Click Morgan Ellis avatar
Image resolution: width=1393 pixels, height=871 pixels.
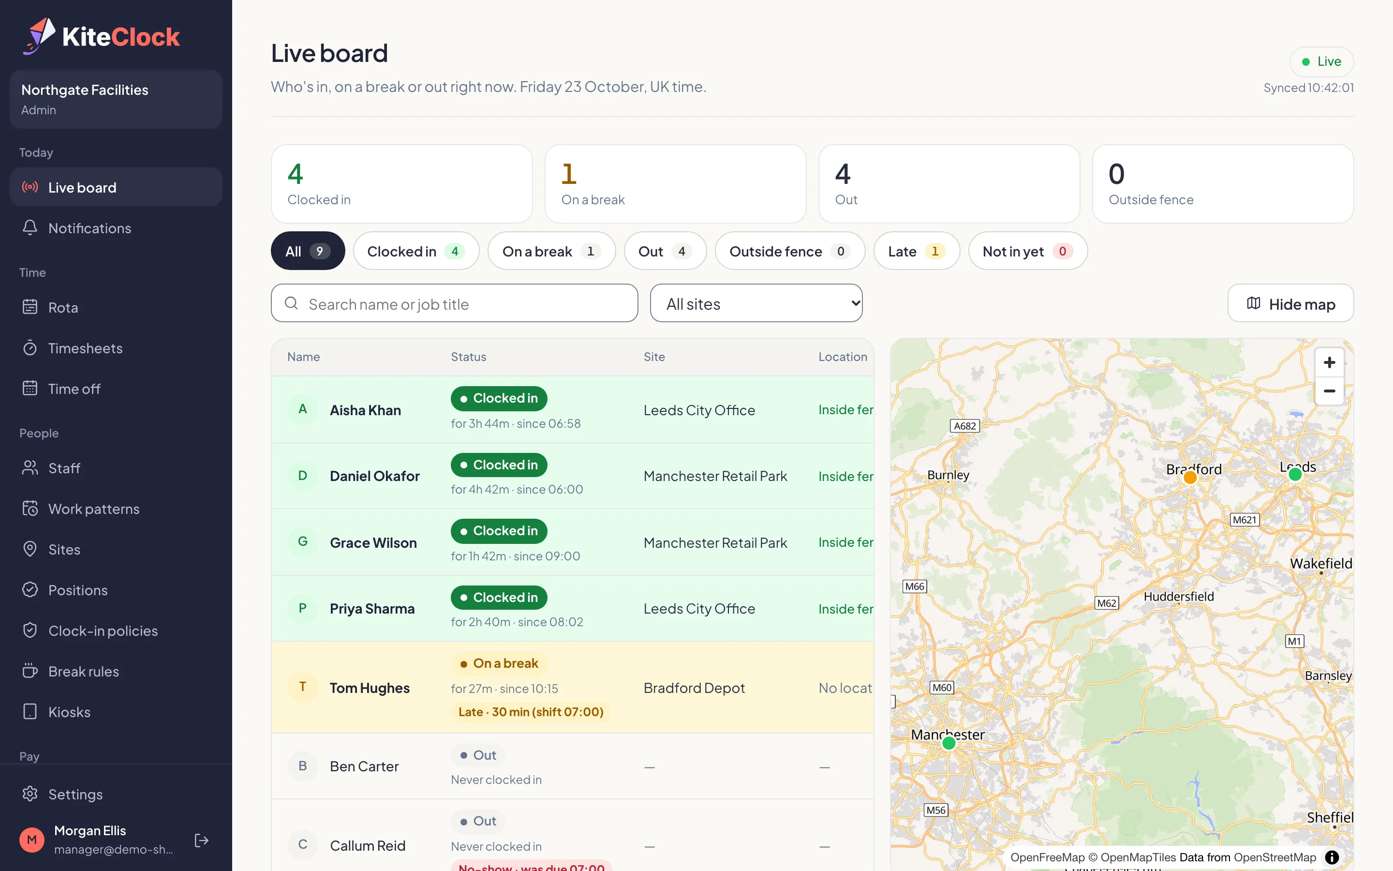tap(31, 840)
